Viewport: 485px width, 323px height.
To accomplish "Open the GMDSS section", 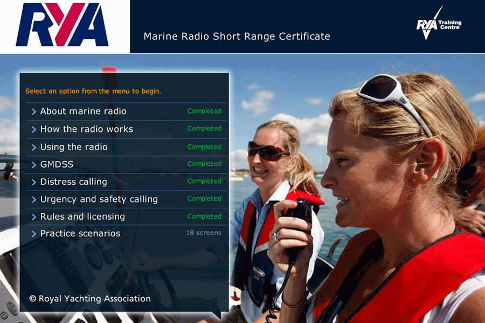I will click(126, 164).
